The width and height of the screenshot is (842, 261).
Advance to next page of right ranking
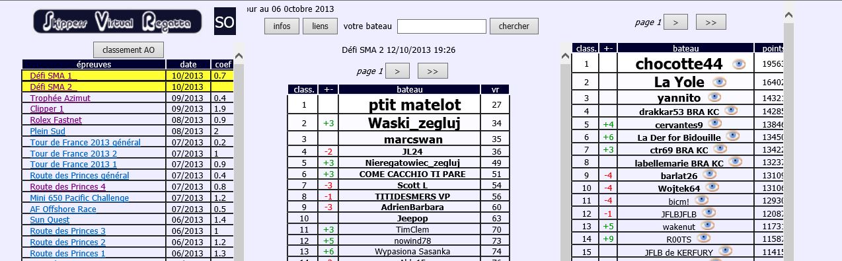[675, 22]
